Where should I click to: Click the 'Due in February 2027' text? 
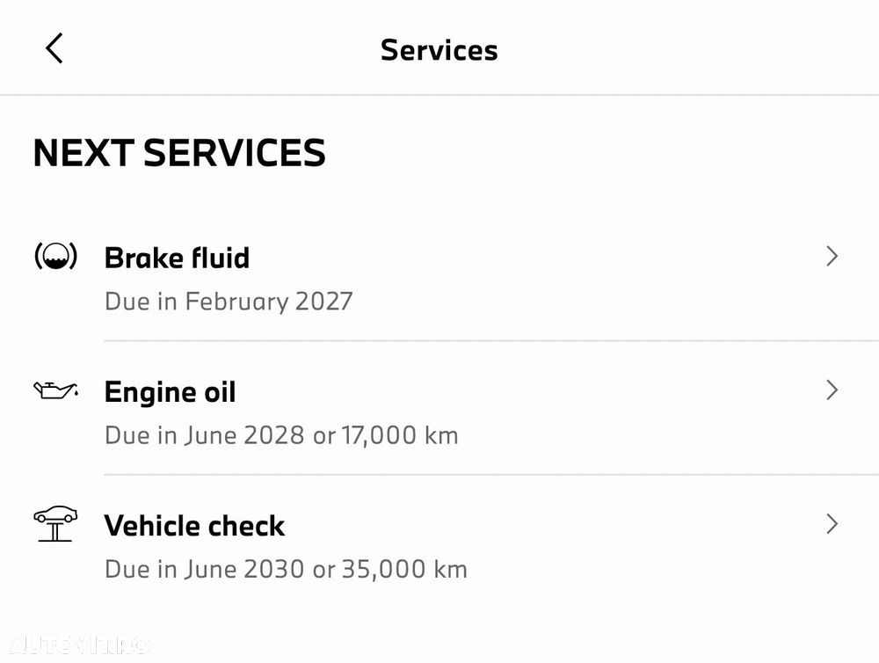[229, 302]
